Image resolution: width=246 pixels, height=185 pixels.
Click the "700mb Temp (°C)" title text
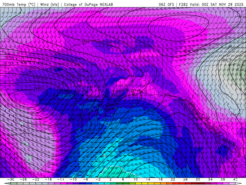tap(19, 4)
